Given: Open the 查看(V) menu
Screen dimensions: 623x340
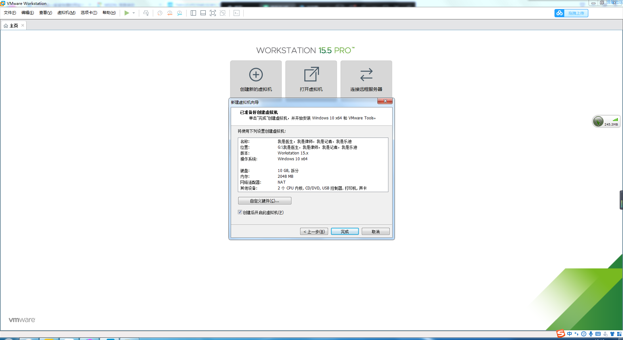Looking at the screenshot, I should click(45, 13).
